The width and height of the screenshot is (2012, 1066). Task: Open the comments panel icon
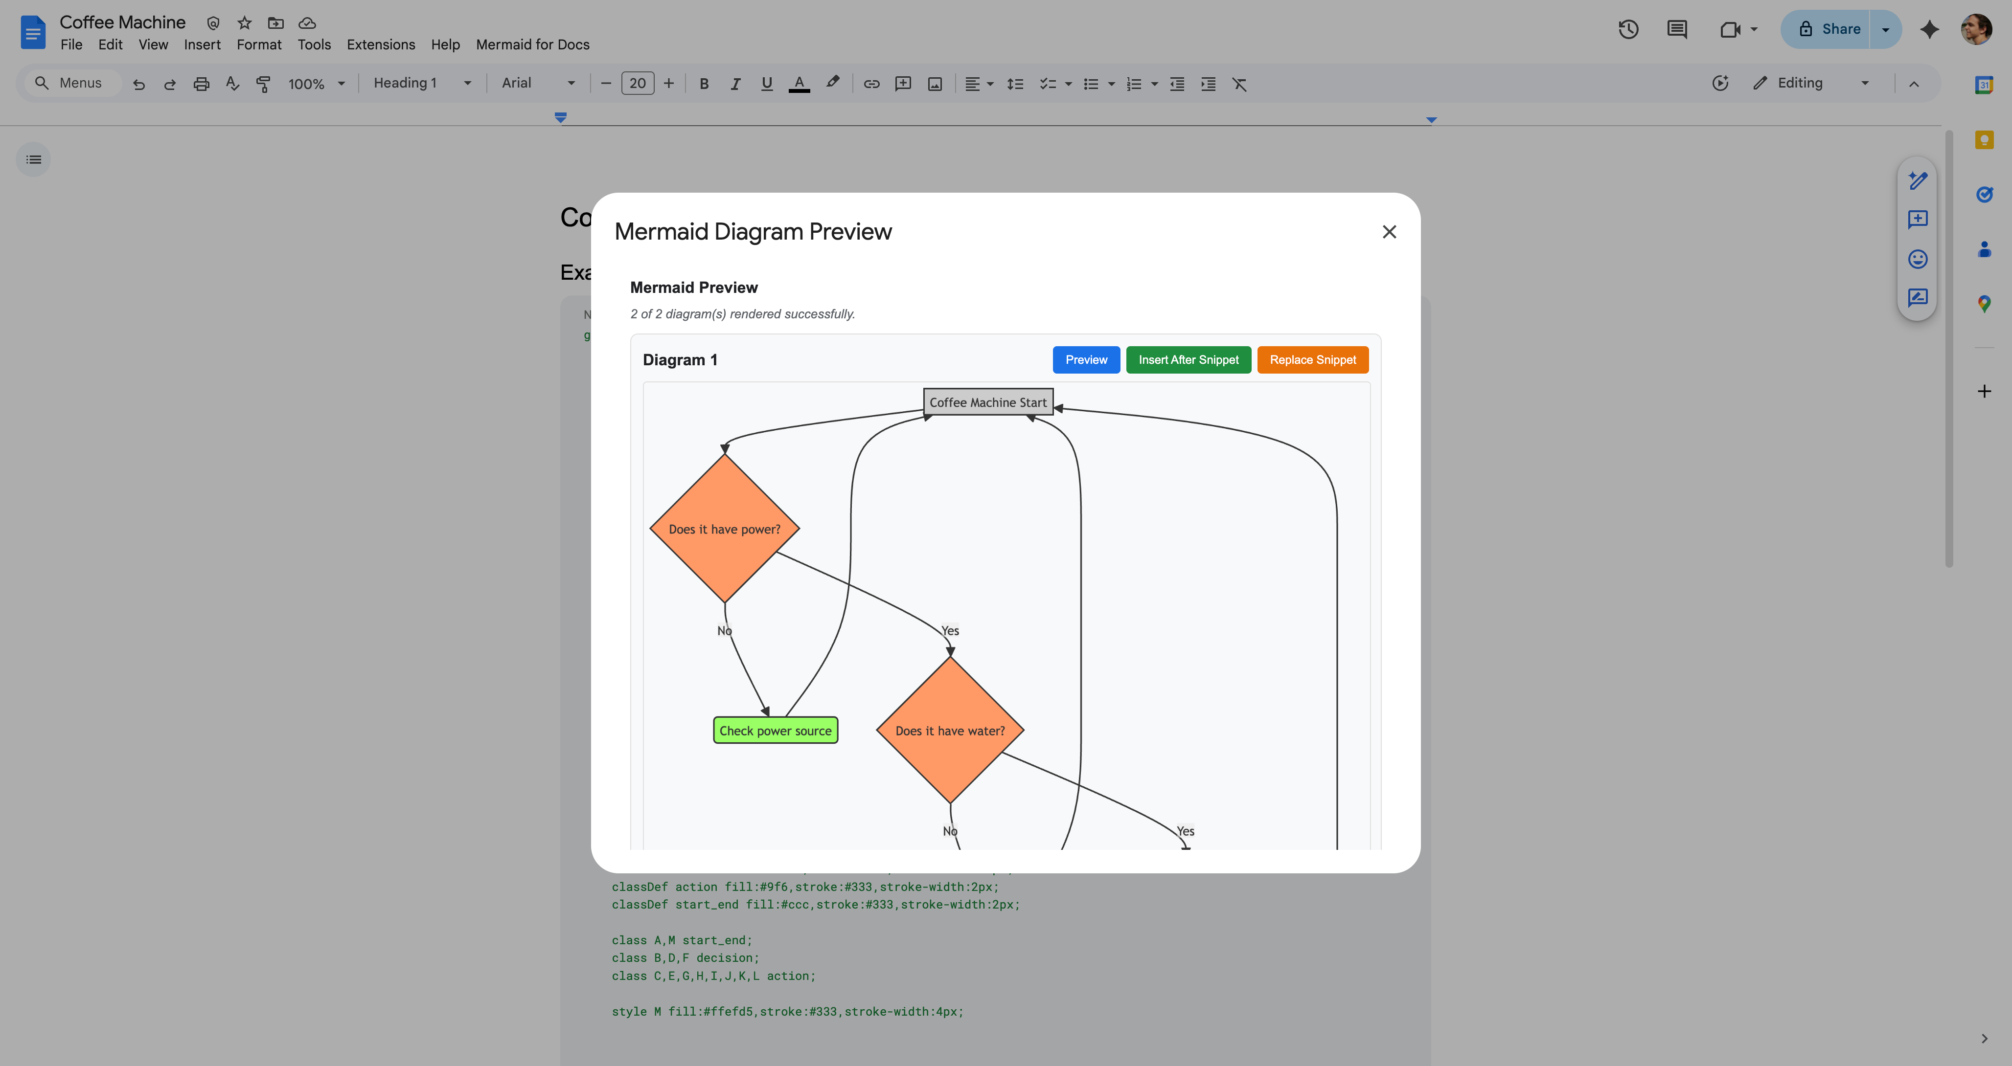click(x=1676, y=30)
